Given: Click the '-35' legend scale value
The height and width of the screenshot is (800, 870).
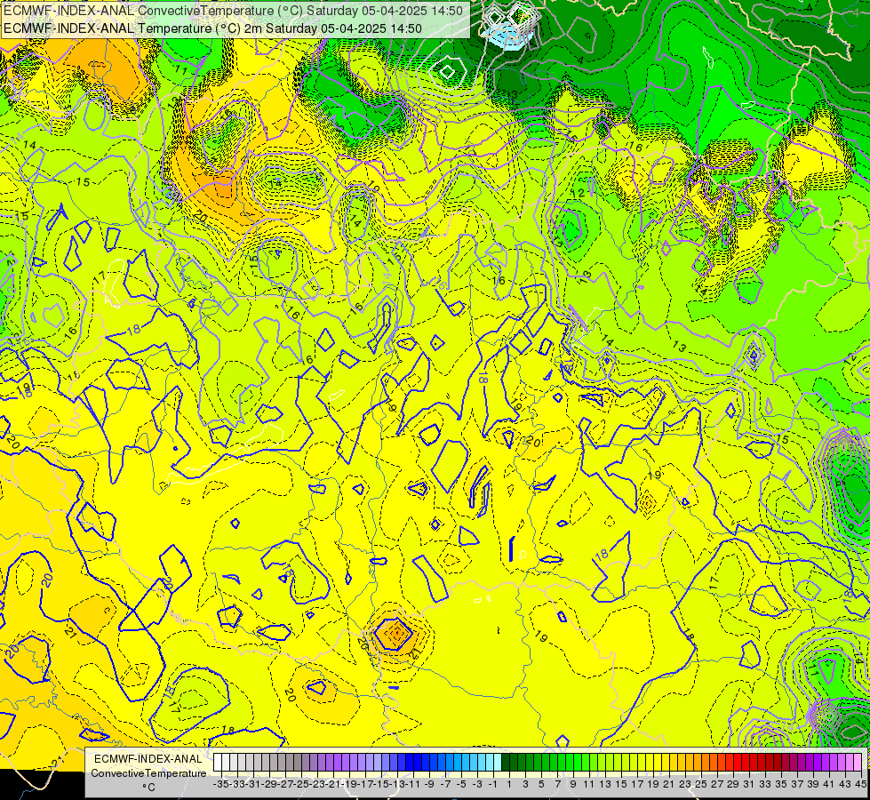Looking at the screenshot, I should coord(221,784).
